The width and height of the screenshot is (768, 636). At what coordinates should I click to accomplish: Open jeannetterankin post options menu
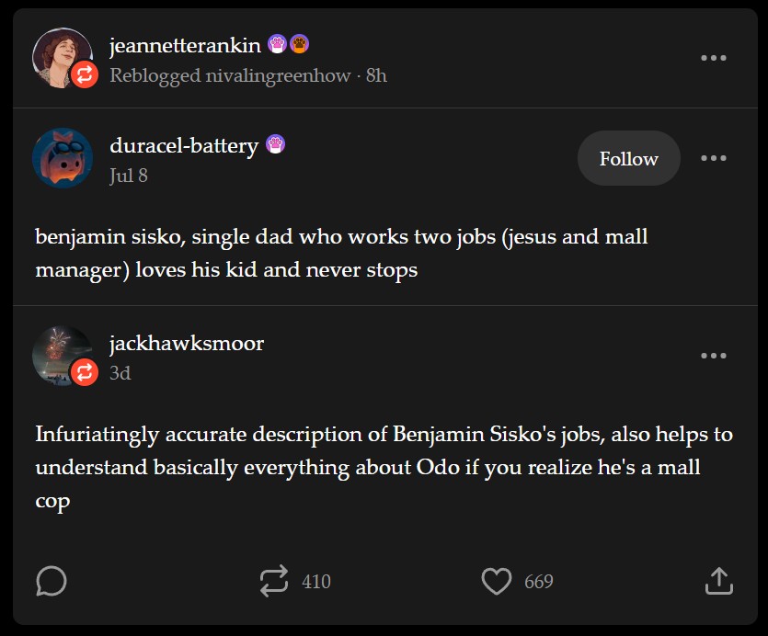point(714,58)
